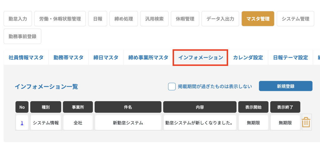Select the 日報 menu button

[97, 19]
